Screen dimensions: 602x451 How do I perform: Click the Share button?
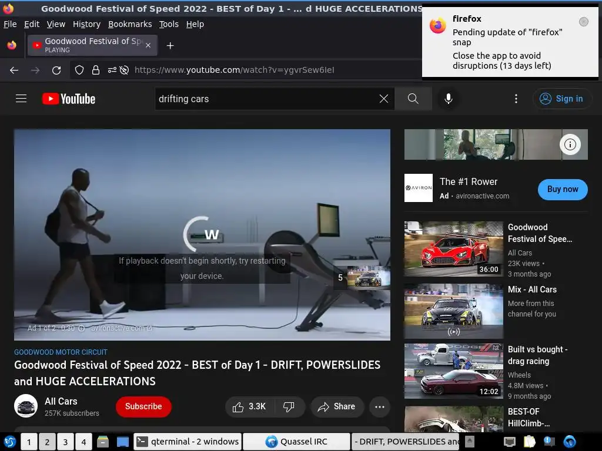337,406
